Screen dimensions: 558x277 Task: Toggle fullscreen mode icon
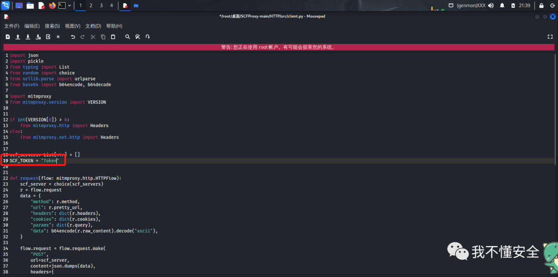tap(550, 37)
